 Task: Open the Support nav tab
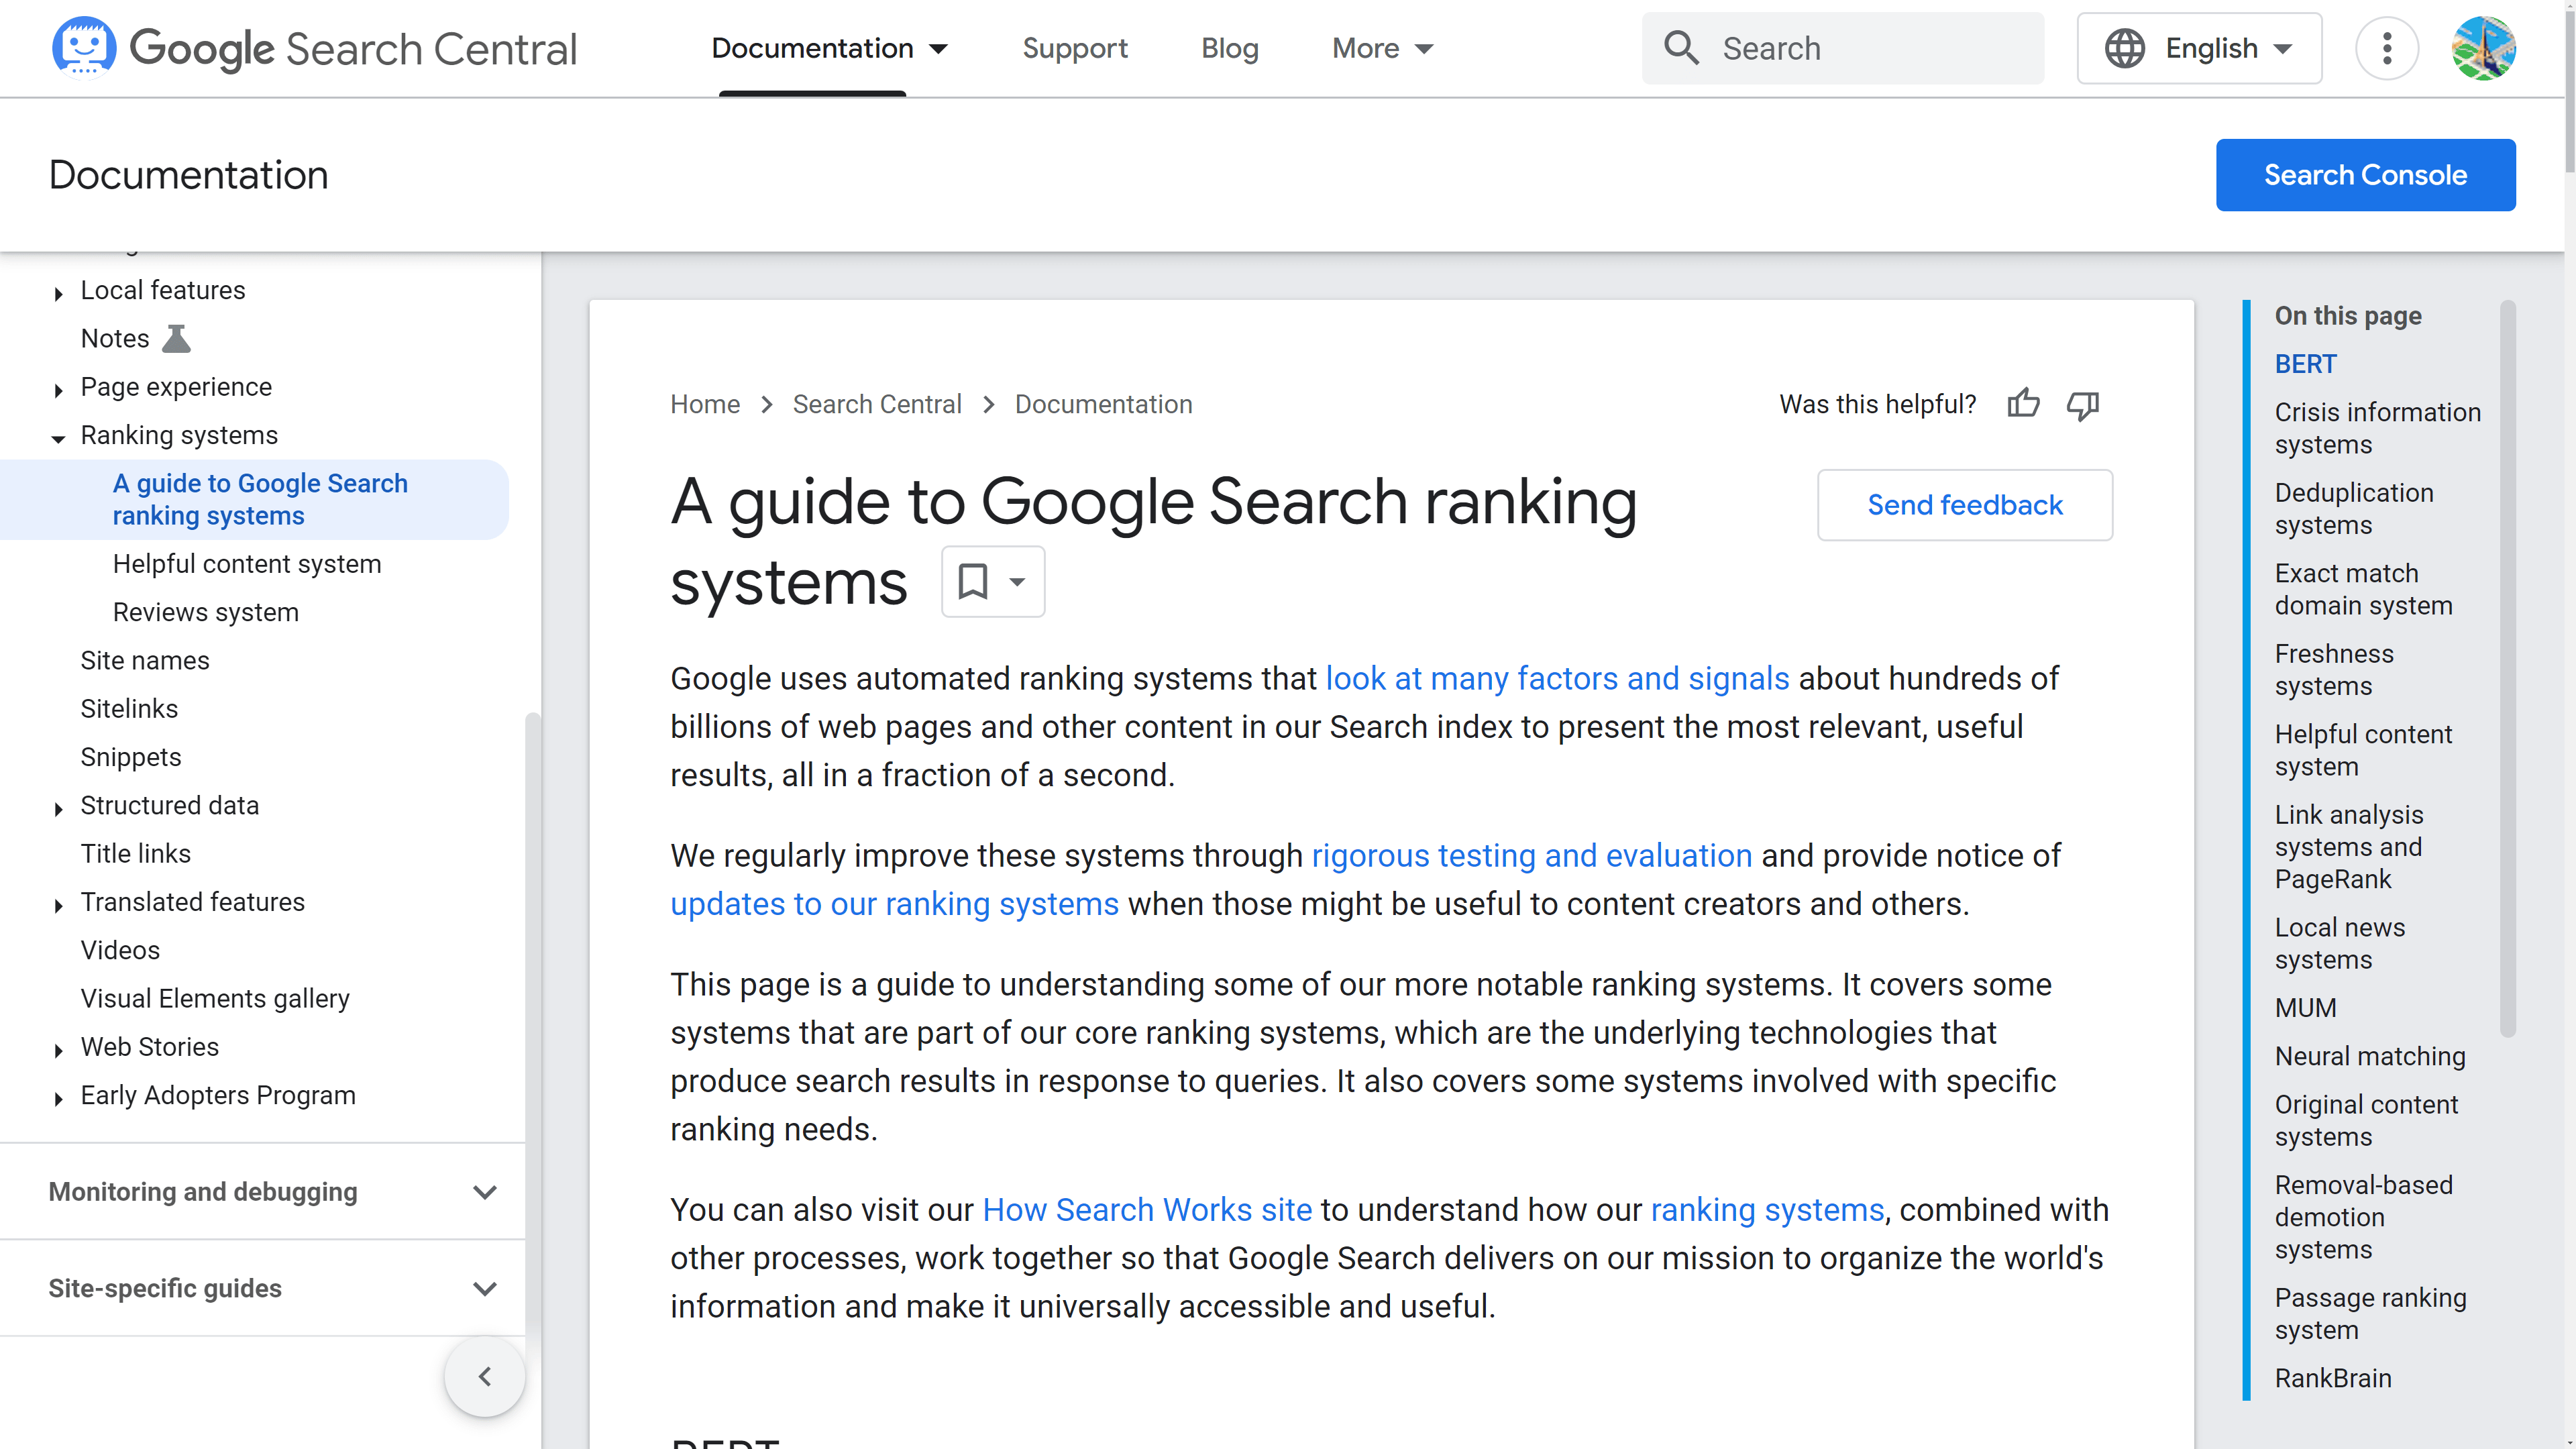tap(1074, 48)
